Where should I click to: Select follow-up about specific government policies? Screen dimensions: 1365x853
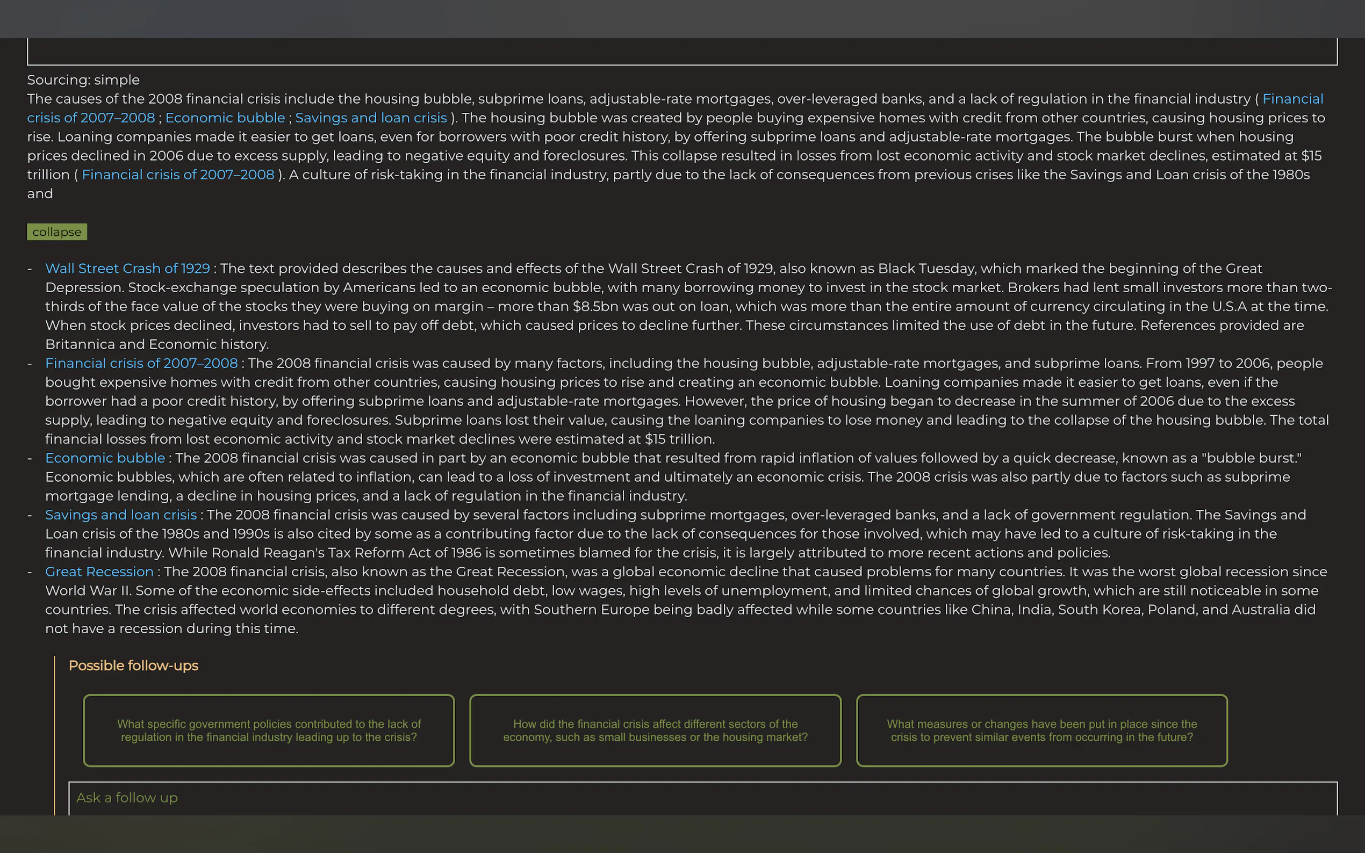pyautogui.click(x=269, y=731)
